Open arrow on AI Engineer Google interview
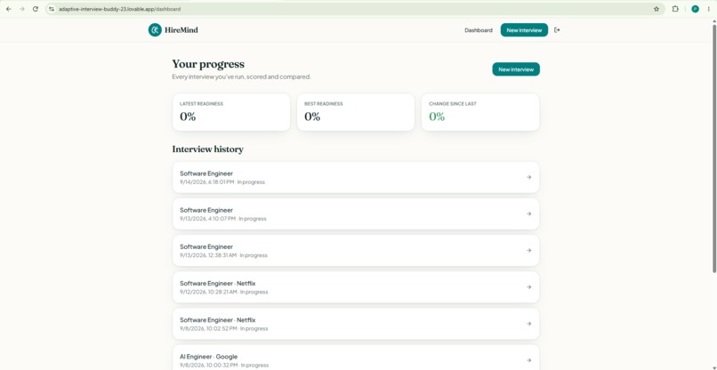717x370 pixels. point(529,360)
